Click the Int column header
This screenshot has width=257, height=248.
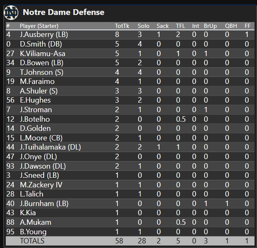195,26
